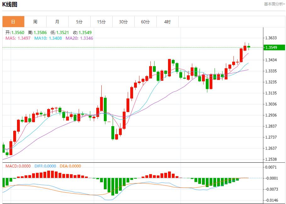Viewport: 286px width, 204px height.
Task: Click the MACD value label
Action: click(18, 166)
